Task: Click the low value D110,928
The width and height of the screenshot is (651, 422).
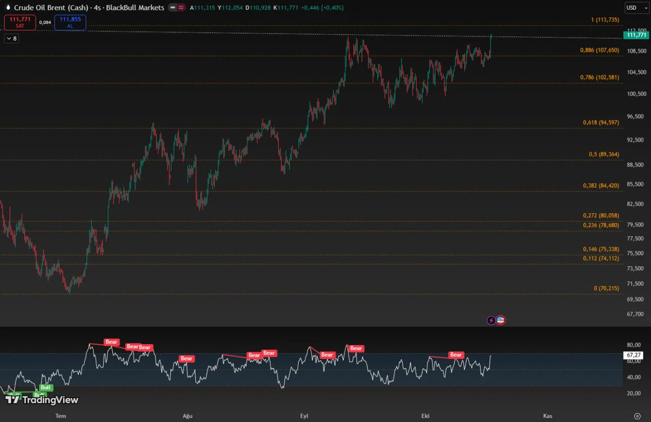Action: click(x=258, y=8)
